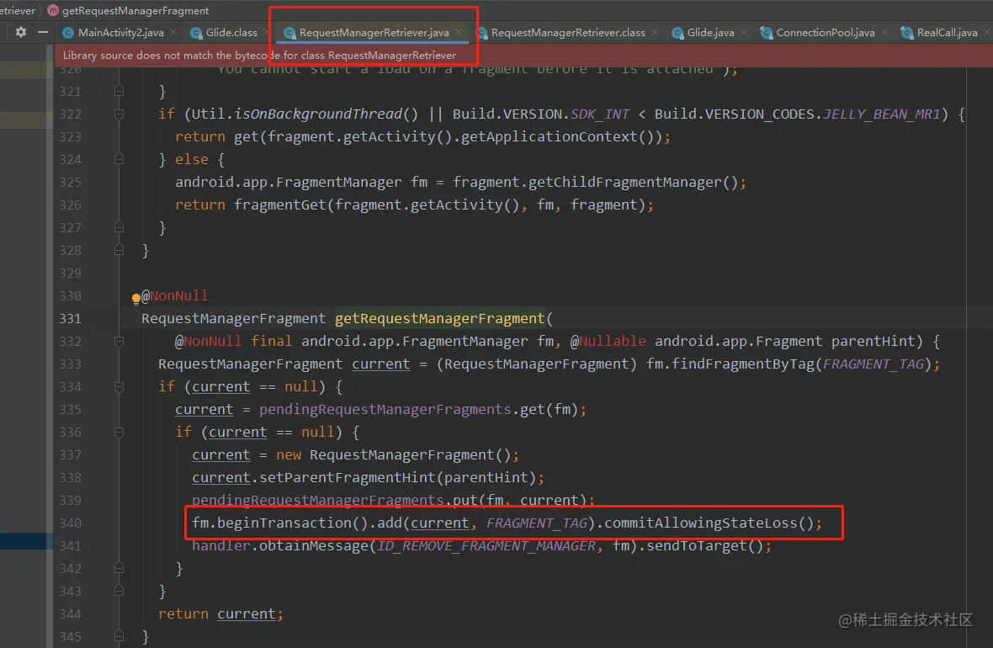The image size is (993, 648).
Task: Collapse the side panel with minus icon
Action: click(42, 32)
